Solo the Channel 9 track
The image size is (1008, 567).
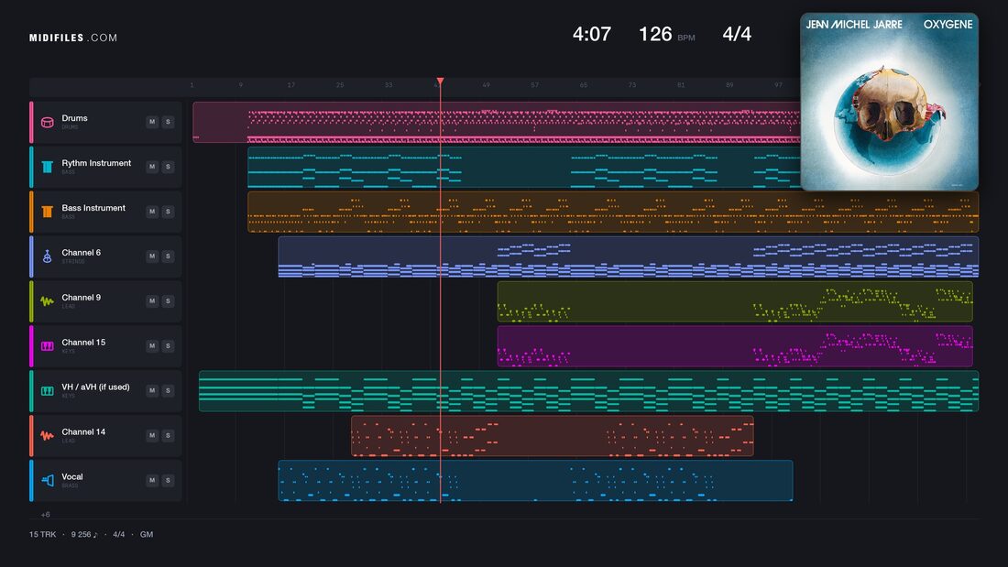pos(168,300)
